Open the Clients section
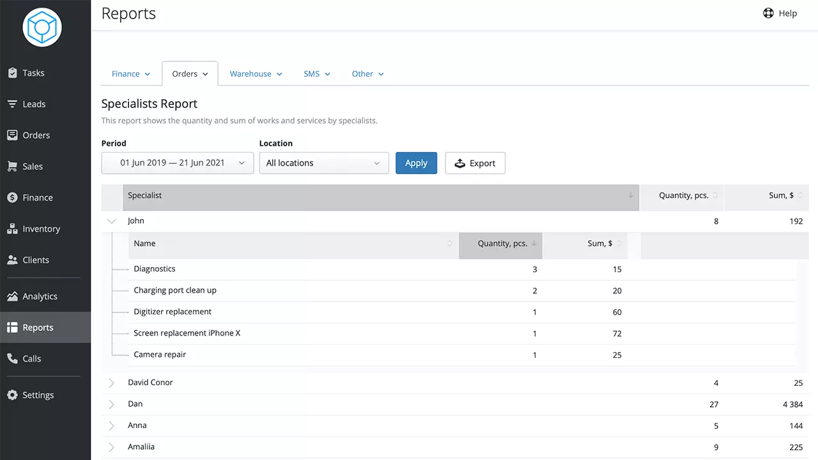 tap(45, 260)
